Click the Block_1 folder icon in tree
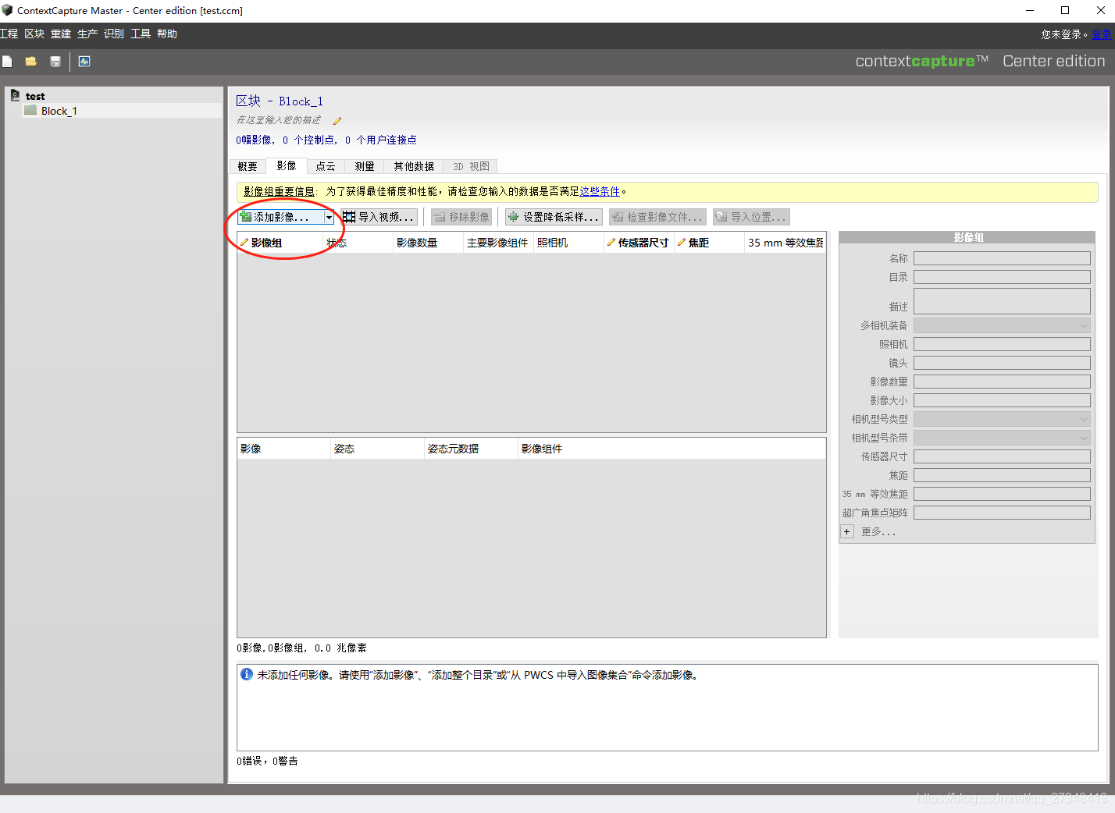The width and height of the screenshot is (1115, 813). point(31,110)
